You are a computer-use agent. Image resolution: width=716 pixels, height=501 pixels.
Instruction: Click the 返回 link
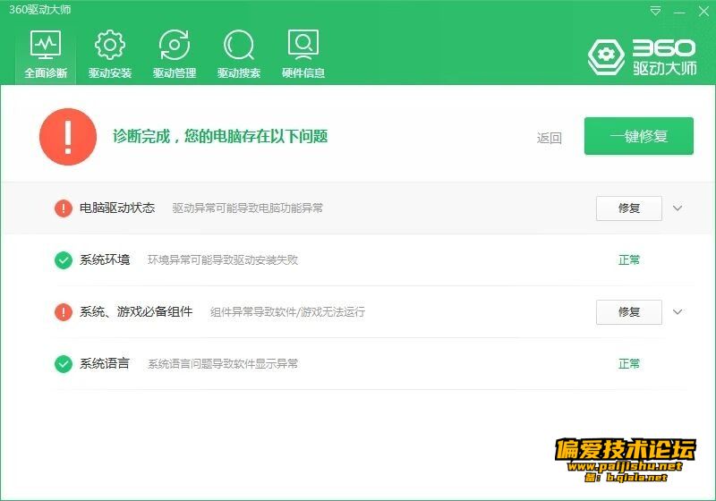(x=549, y=138)
